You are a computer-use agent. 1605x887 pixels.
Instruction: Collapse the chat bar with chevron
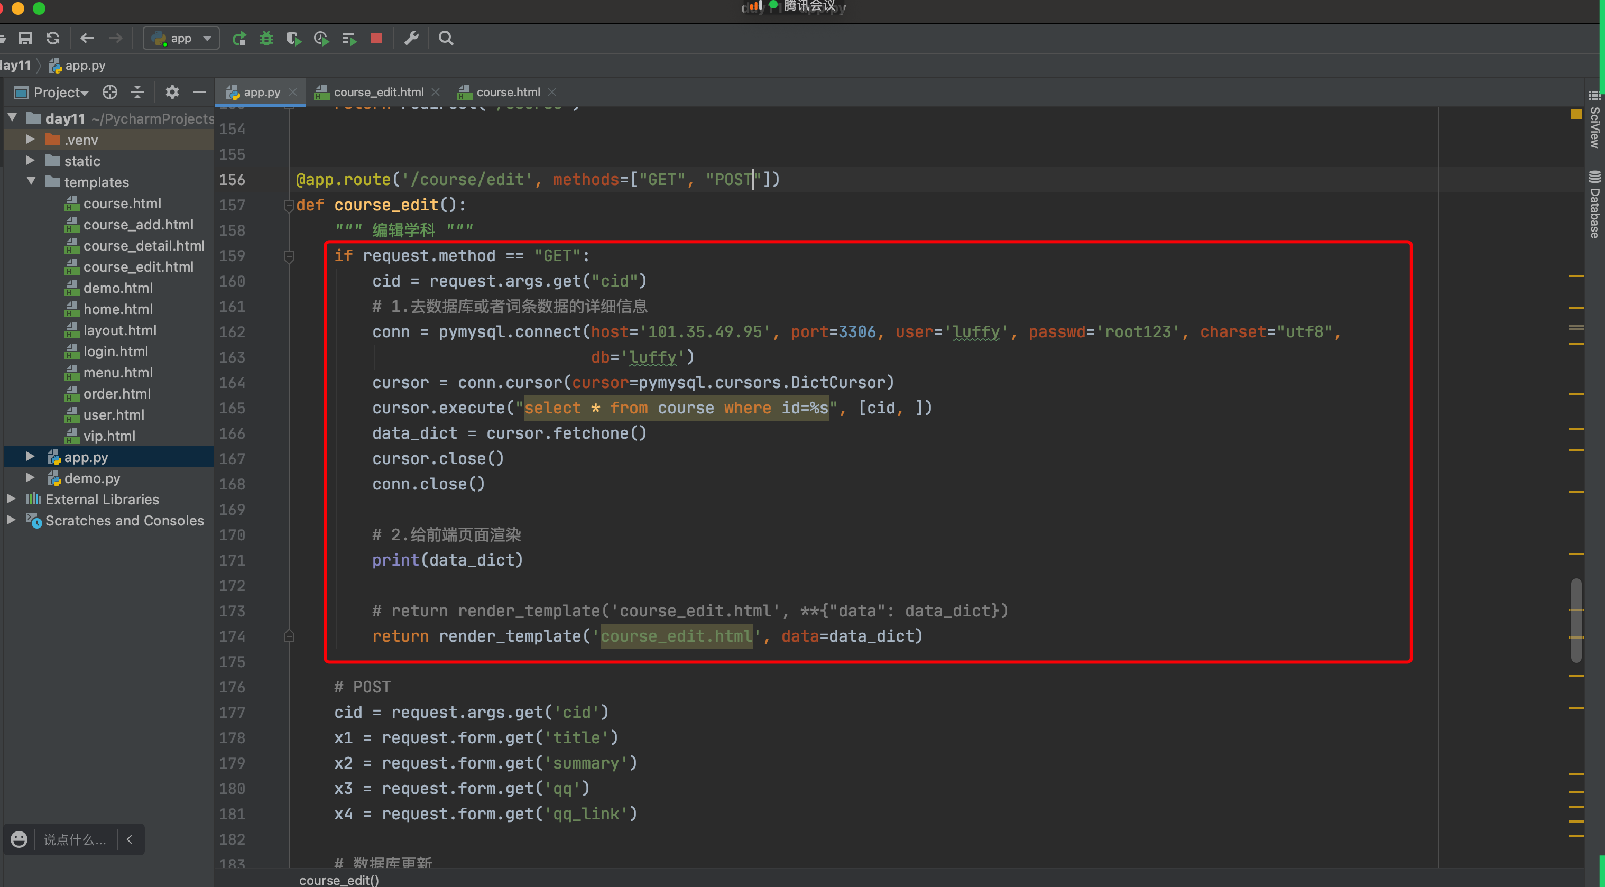tap(130, 839)
